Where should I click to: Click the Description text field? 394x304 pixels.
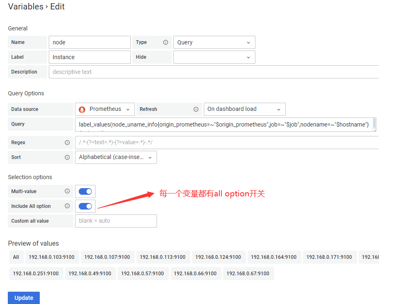coord(214,72)
